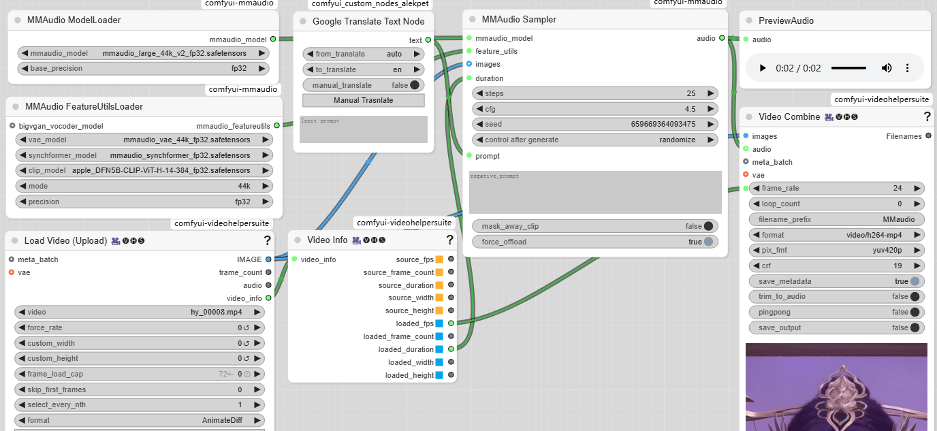Collapse the MMAudio FeatureUtilsLoader node via its title dot

(x=16, y=107)
